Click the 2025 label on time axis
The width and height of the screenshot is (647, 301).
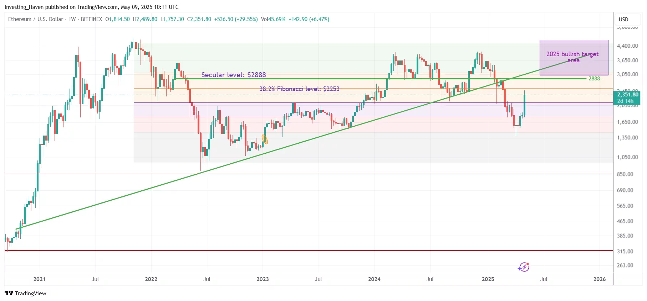[488, 279]
